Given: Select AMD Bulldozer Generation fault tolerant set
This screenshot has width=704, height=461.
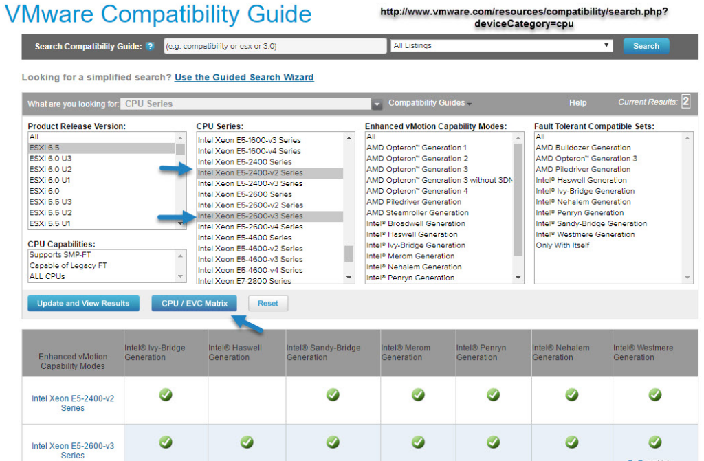Looking at the screenshot, I should click(608, 148).
